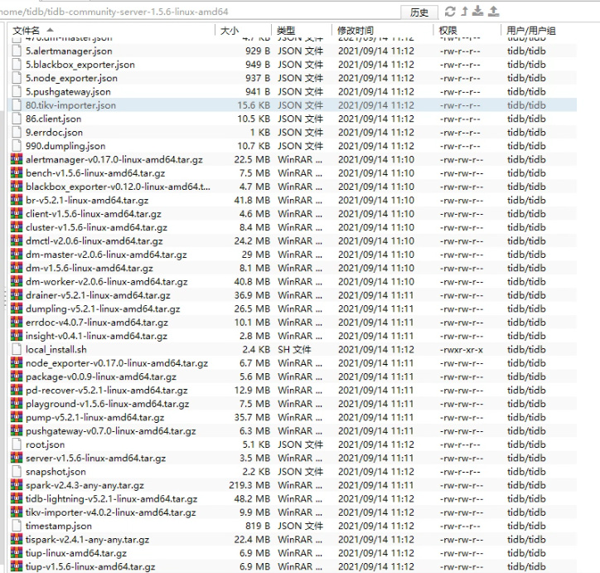Sort by 大小 column header
Screen dimensions: 600x573
pyautogui.click(x=244, y=30)
